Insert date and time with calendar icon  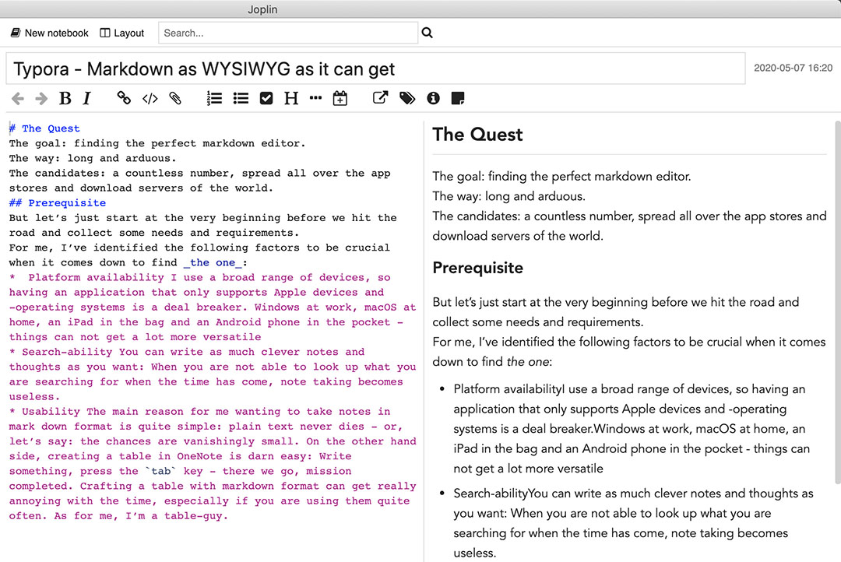(x=340, y=99)
